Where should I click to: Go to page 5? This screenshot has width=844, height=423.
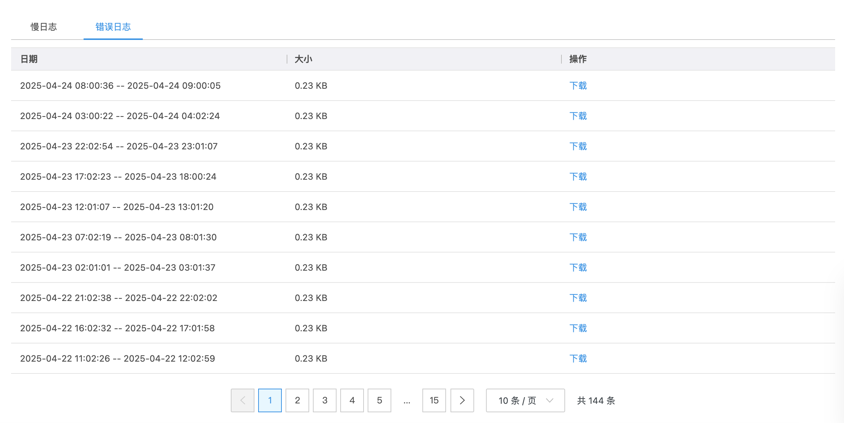coord(379,400)
